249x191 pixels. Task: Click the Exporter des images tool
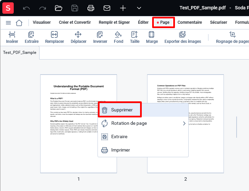click(x=183, y=37)
